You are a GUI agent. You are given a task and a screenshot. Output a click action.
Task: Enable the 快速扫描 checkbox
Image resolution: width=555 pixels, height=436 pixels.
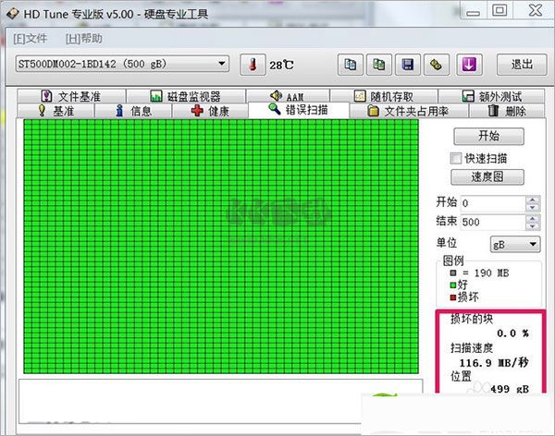pos(456,158)
